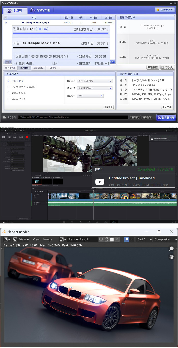Click the Render Result name field
This screenshot has height=348, width=178.
(82, 239)
